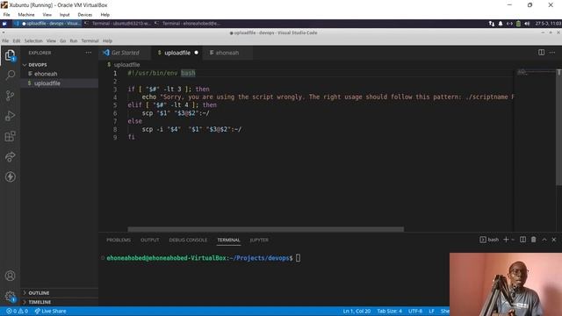The height and width of the screenshot is (316, 562).
Task: Click errors and warnings count in status bar
Action: point(17,311)
